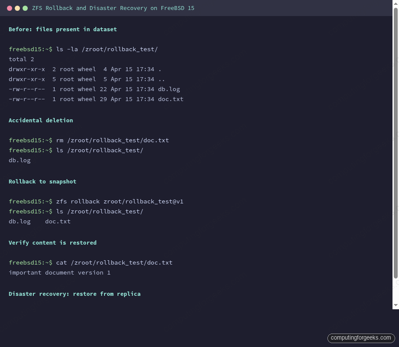Click the computingforgeeks.com badge
The height and width of the screenshot is (347, 399).
click(361, 338)
